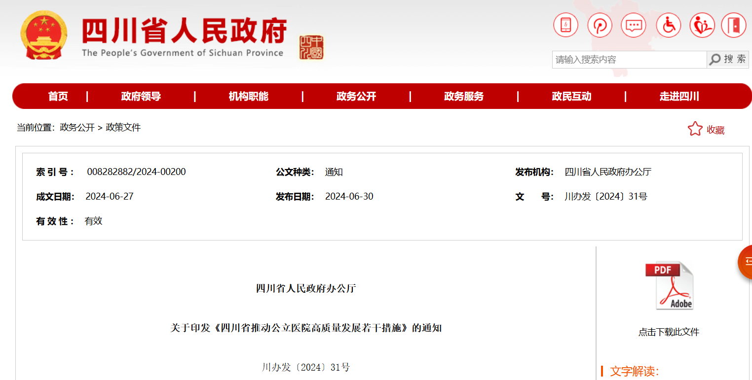Click the 政策文件 breadcrumb link
Screen dimensions: 752x380
123,128
